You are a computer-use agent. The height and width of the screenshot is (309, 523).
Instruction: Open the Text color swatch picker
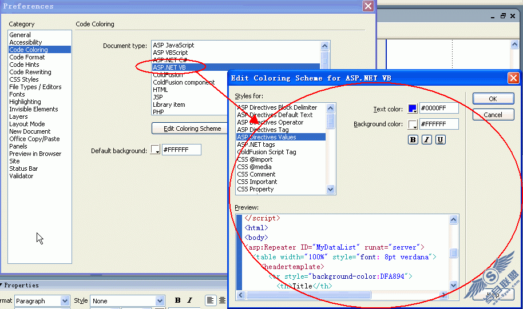(413, 109)
